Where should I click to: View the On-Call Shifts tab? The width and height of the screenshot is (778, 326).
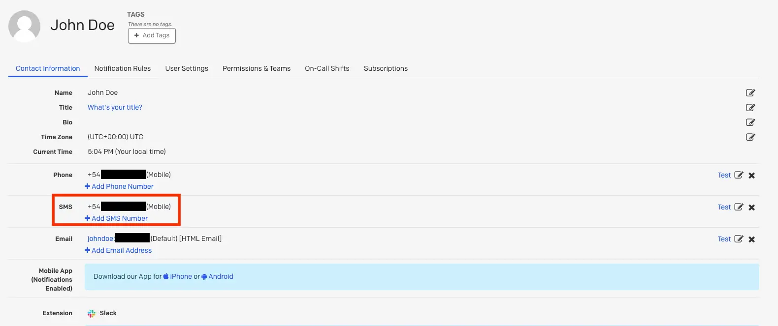(x=327, y=68)
